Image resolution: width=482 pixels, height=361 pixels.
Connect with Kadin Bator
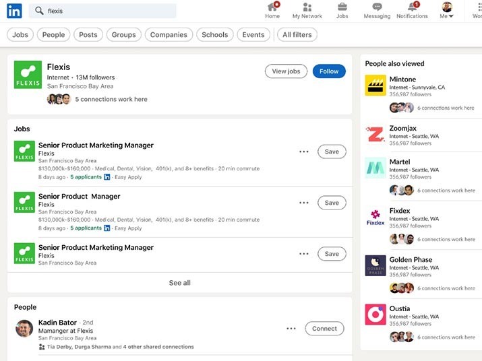tap(325, 329)
